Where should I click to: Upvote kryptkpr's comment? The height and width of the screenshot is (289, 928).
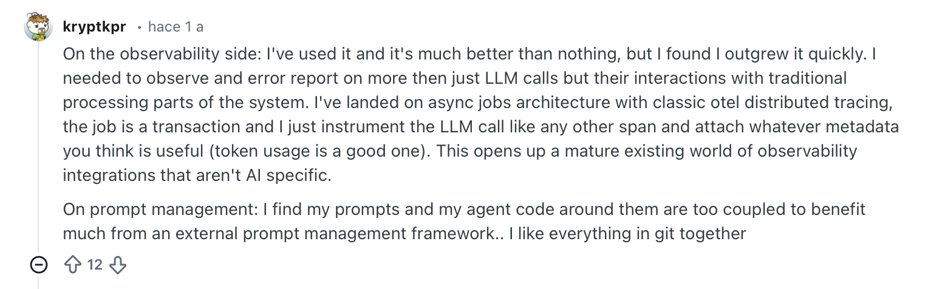pyautogui.click(x=73, y=265)
